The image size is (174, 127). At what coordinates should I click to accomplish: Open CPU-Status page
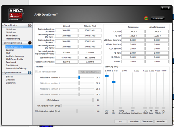click(x=11, y=29)
